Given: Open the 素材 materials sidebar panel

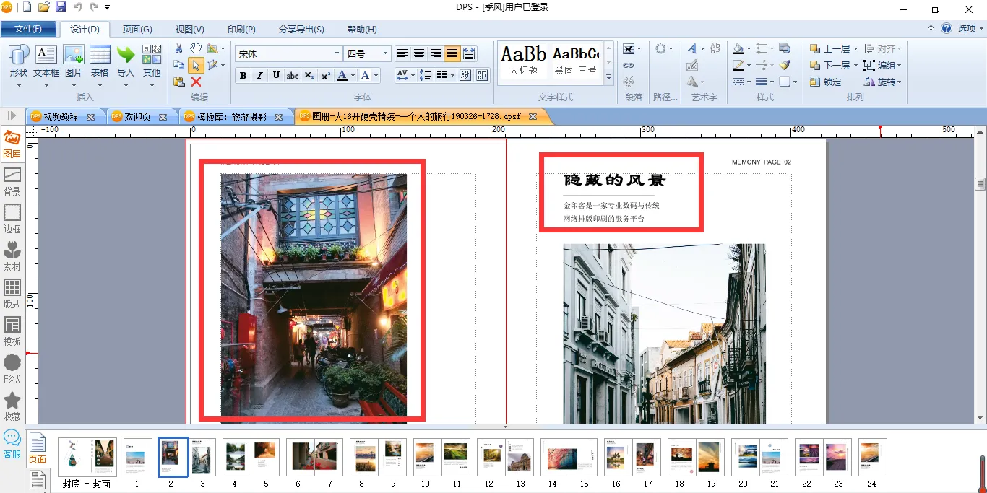Looking at the screenshot, I should 12,256.
